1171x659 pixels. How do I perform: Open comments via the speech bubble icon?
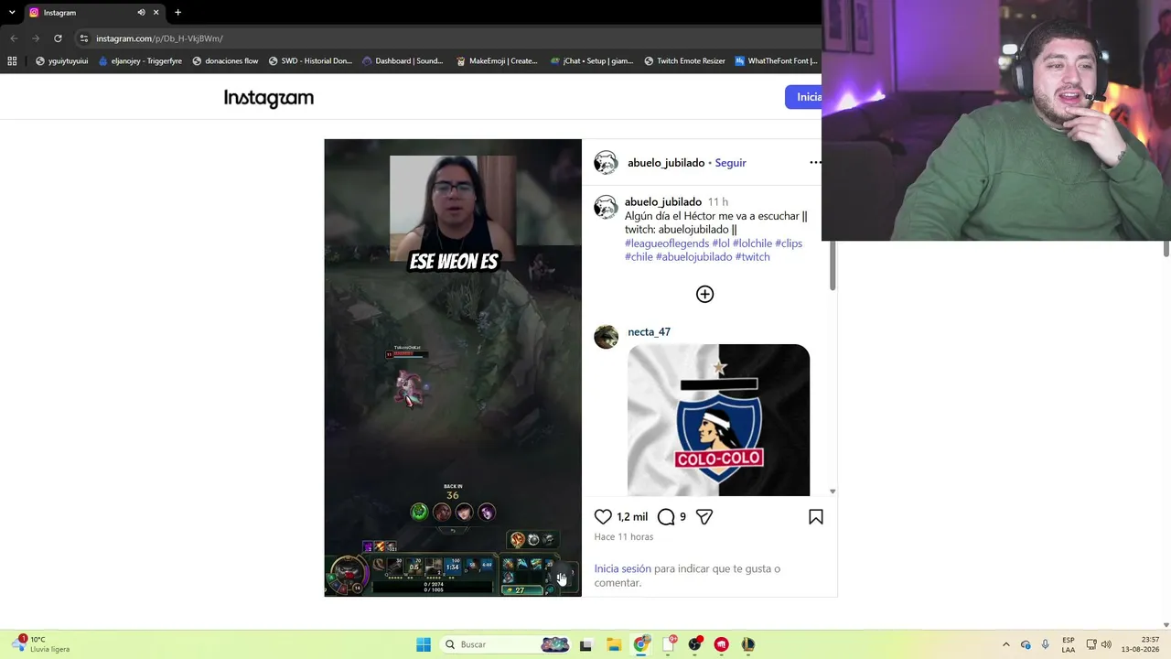tap(666, 517)
